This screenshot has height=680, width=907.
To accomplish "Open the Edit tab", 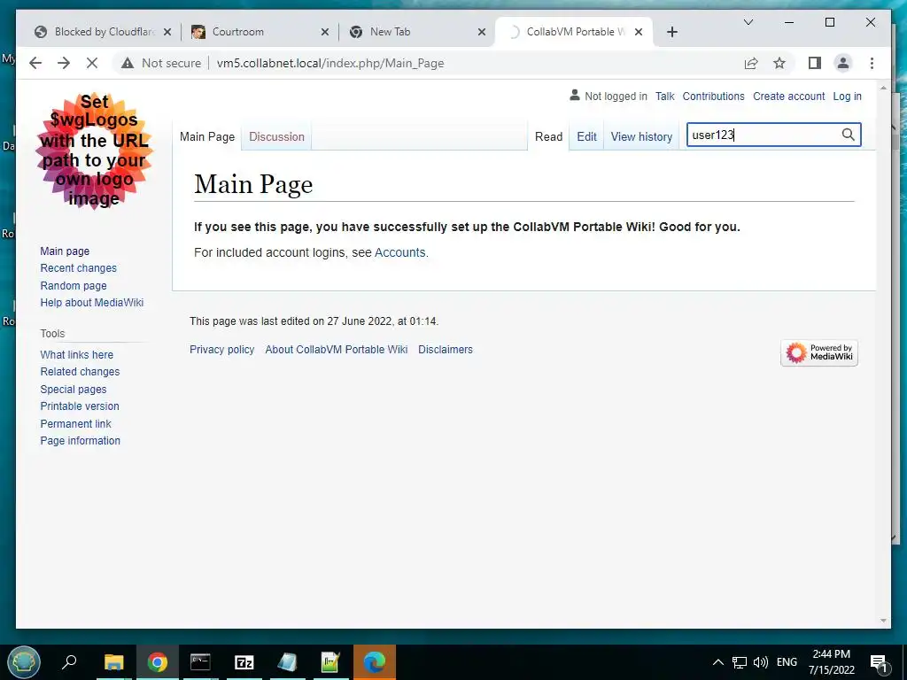I will (x=586, y=137).
